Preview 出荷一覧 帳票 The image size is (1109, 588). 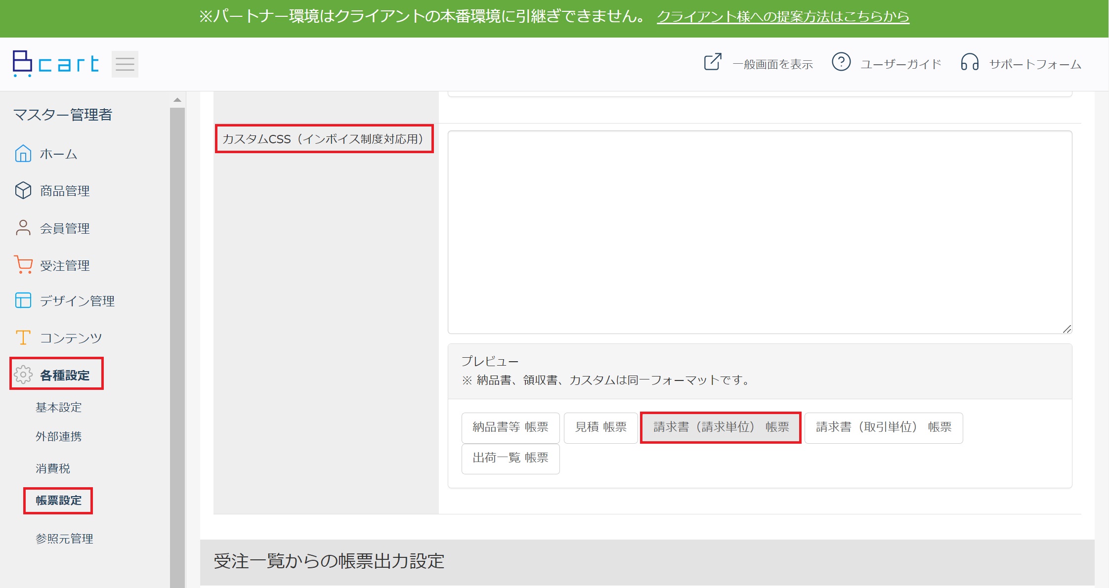coord(511,459)
